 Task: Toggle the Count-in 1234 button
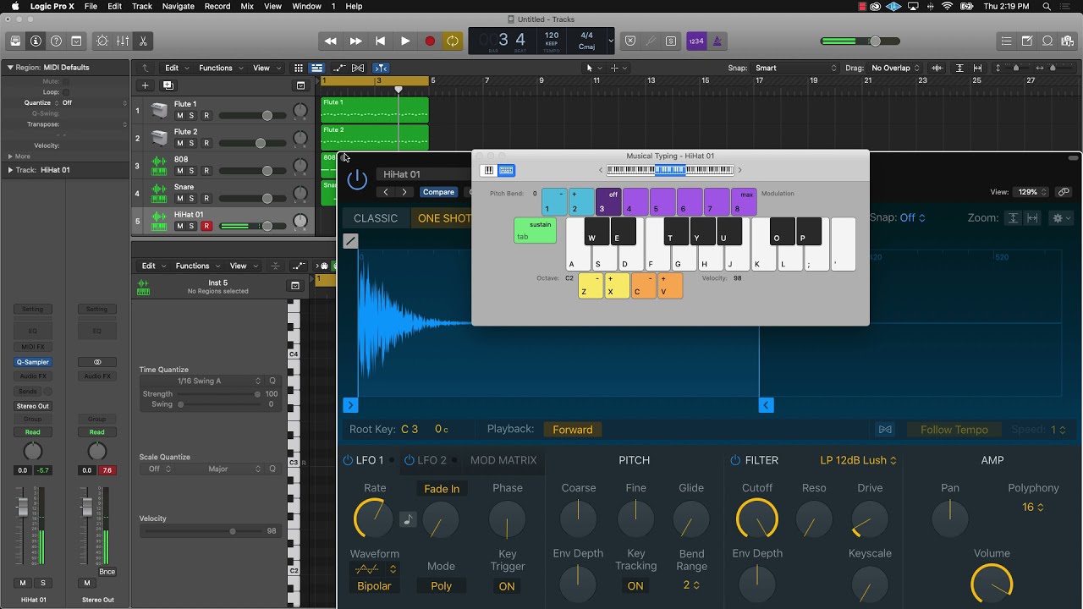coord(696,41)
